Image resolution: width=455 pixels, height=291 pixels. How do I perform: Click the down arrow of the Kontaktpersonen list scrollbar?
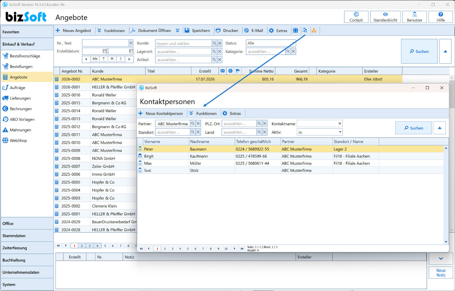[x=446, y=242]
